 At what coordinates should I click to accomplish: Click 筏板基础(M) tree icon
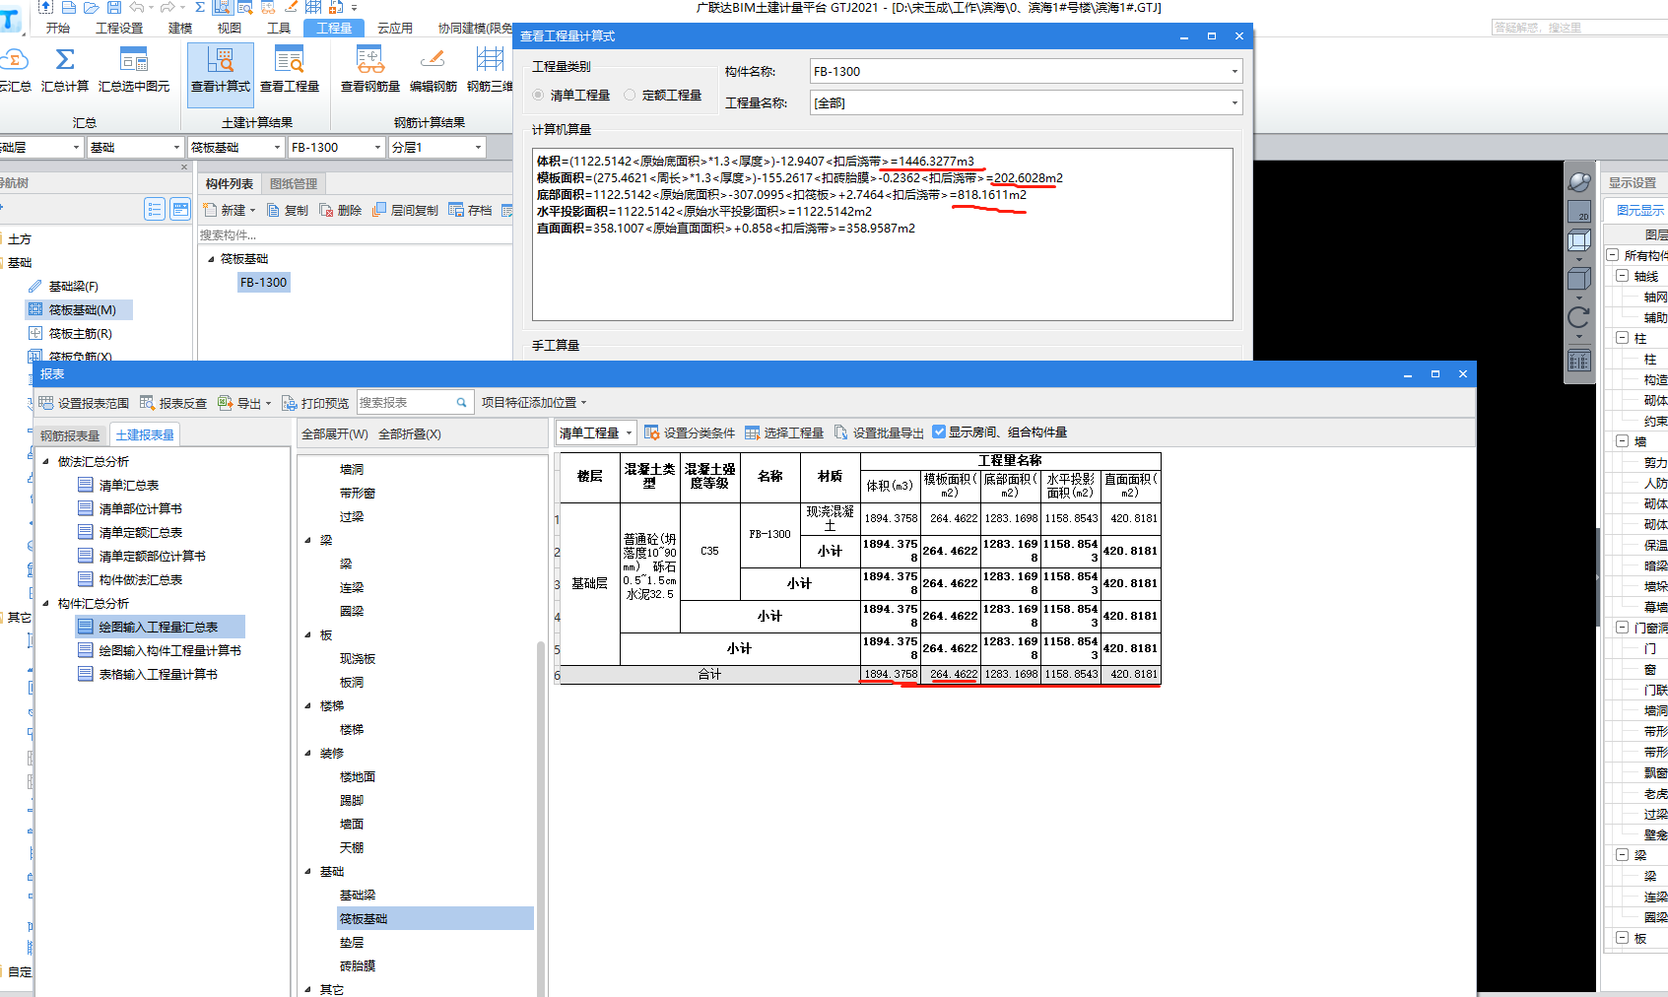(35, 309)
